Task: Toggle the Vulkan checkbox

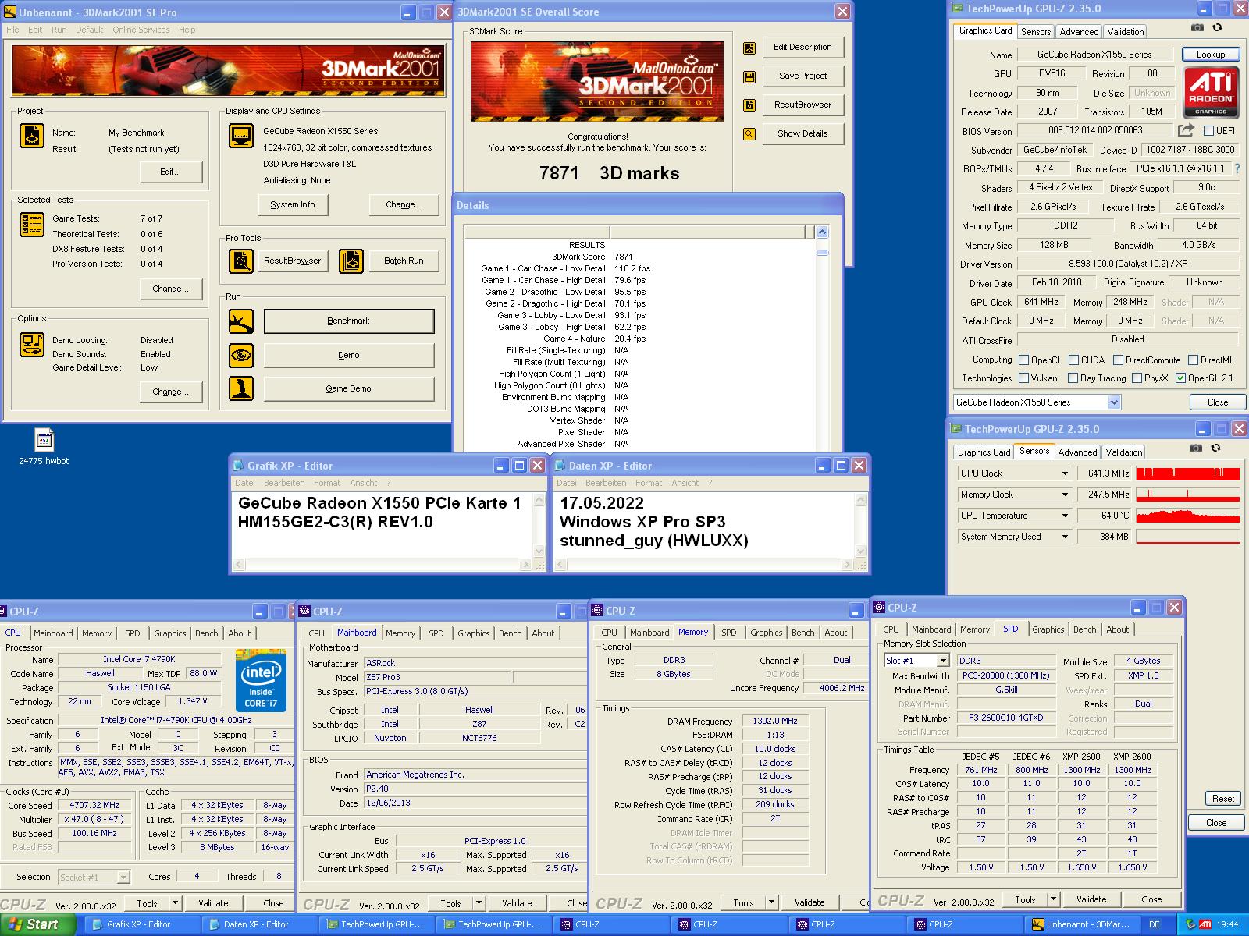Action: pos(1023,378)
